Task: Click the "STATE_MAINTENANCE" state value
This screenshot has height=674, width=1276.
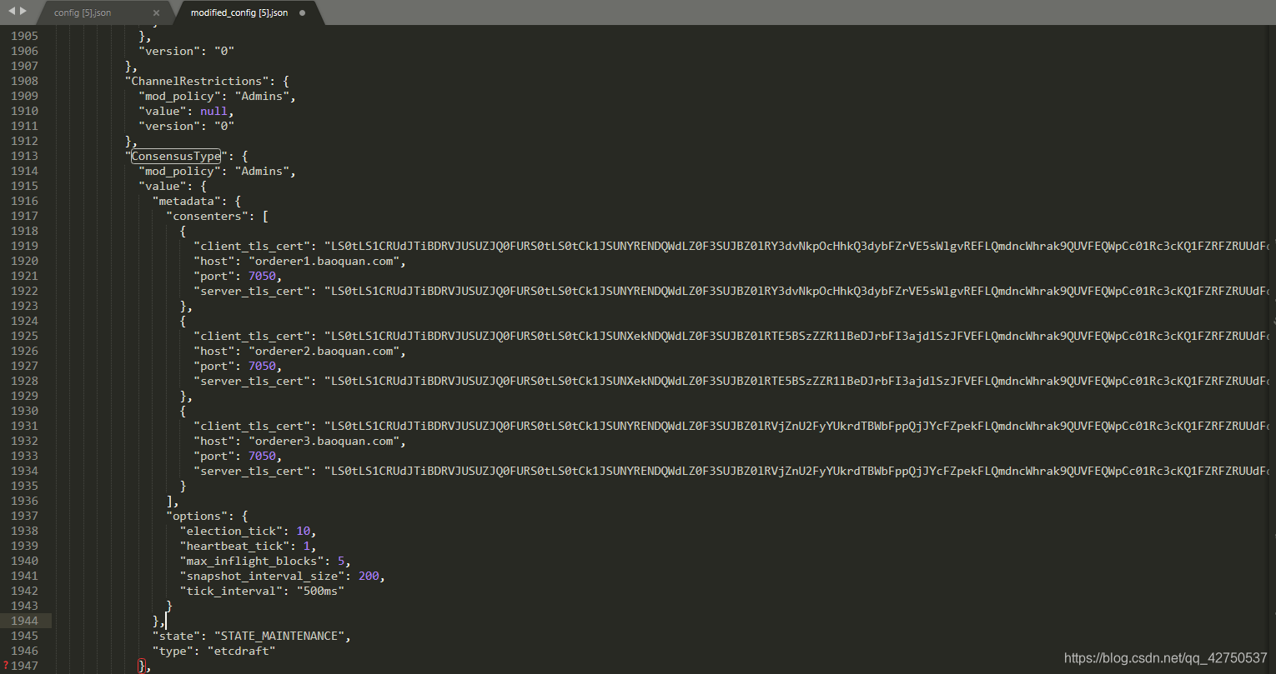Action: pos(279,636)
